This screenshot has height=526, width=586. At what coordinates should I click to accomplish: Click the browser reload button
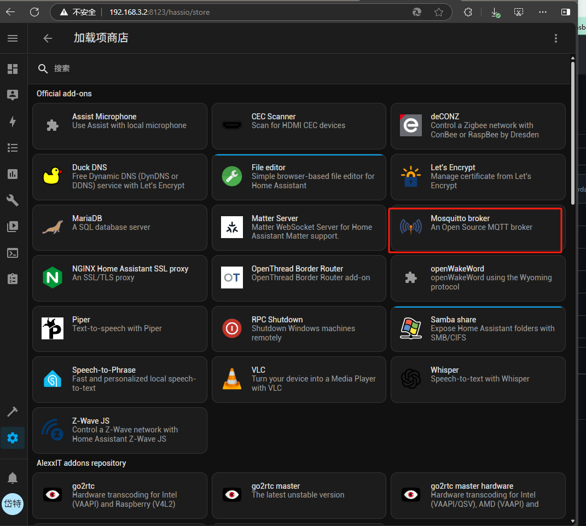(x=34, y=12)
